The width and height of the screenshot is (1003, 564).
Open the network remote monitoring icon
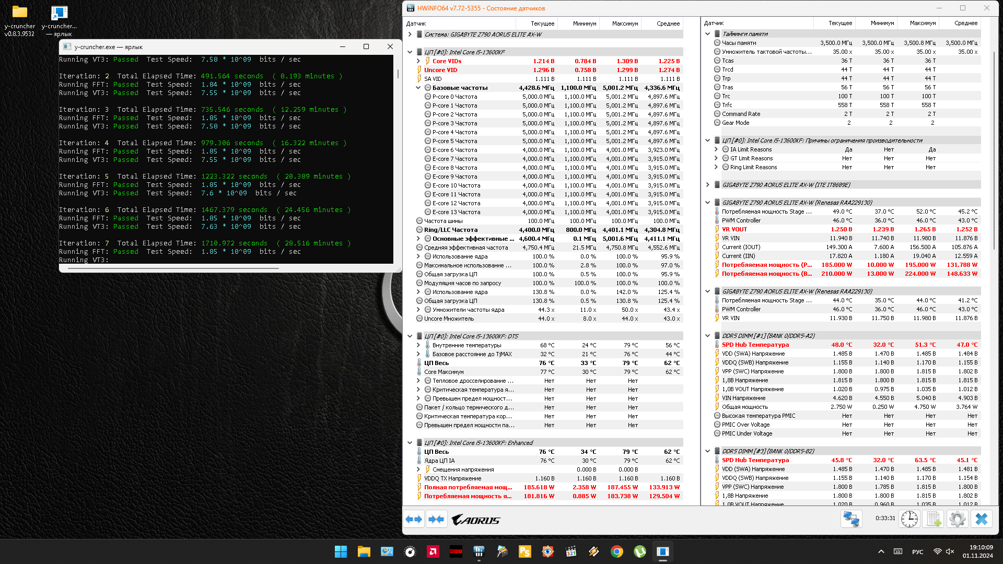[x=851, y=519]
